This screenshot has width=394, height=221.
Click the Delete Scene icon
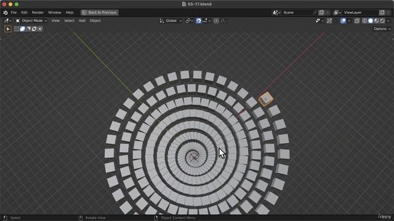click(x=328, y=12)
